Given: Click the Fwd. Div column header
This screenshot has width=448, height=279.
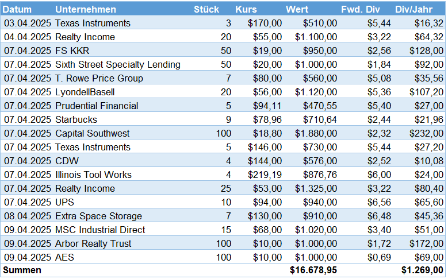Looking at the screenshot, I should pos(360,9).
